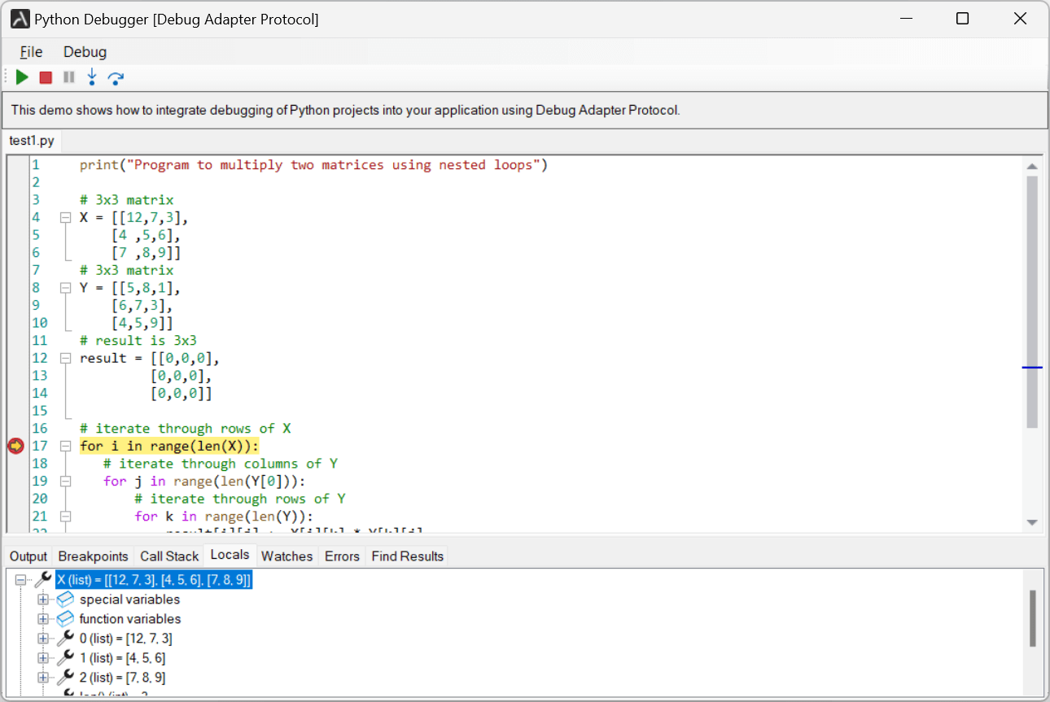Viewport: 1050px width, 702px height.
Task: Expand the special variables node
Action: click(43, 600)
